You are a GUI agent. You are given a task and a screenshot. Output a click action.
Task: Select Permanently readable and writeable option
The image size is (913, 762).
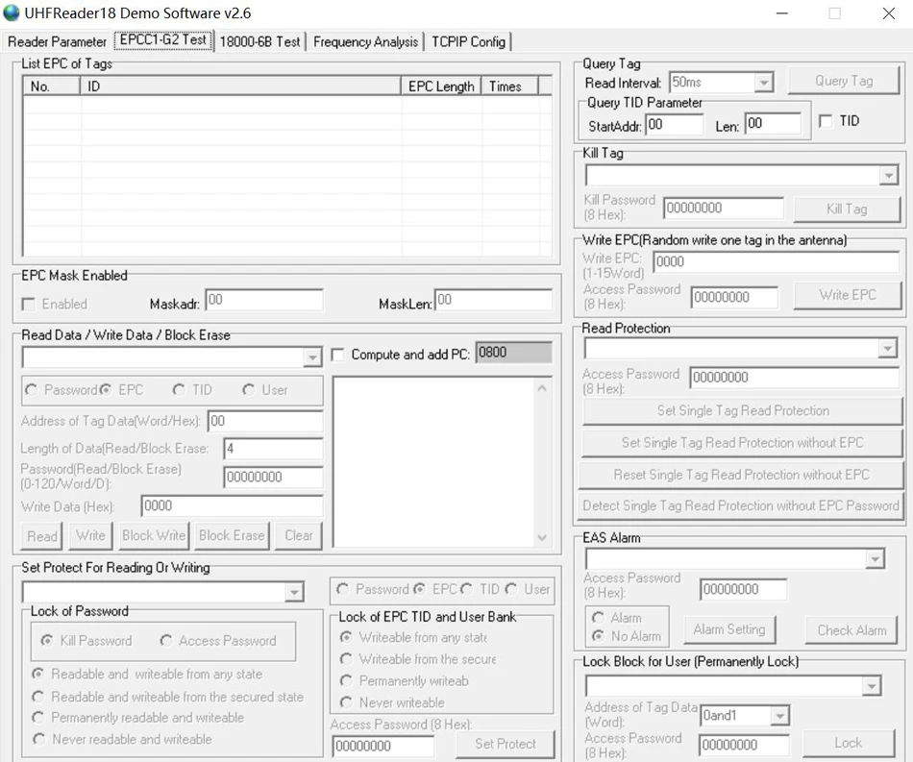click(x=38, y=718)
